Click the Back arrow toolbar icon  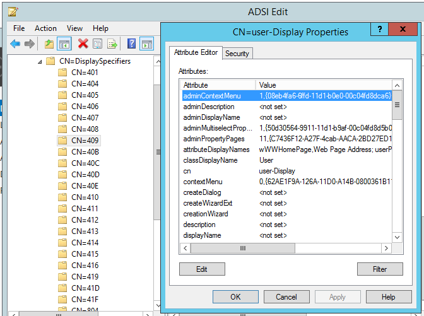[x=15, y=44]
